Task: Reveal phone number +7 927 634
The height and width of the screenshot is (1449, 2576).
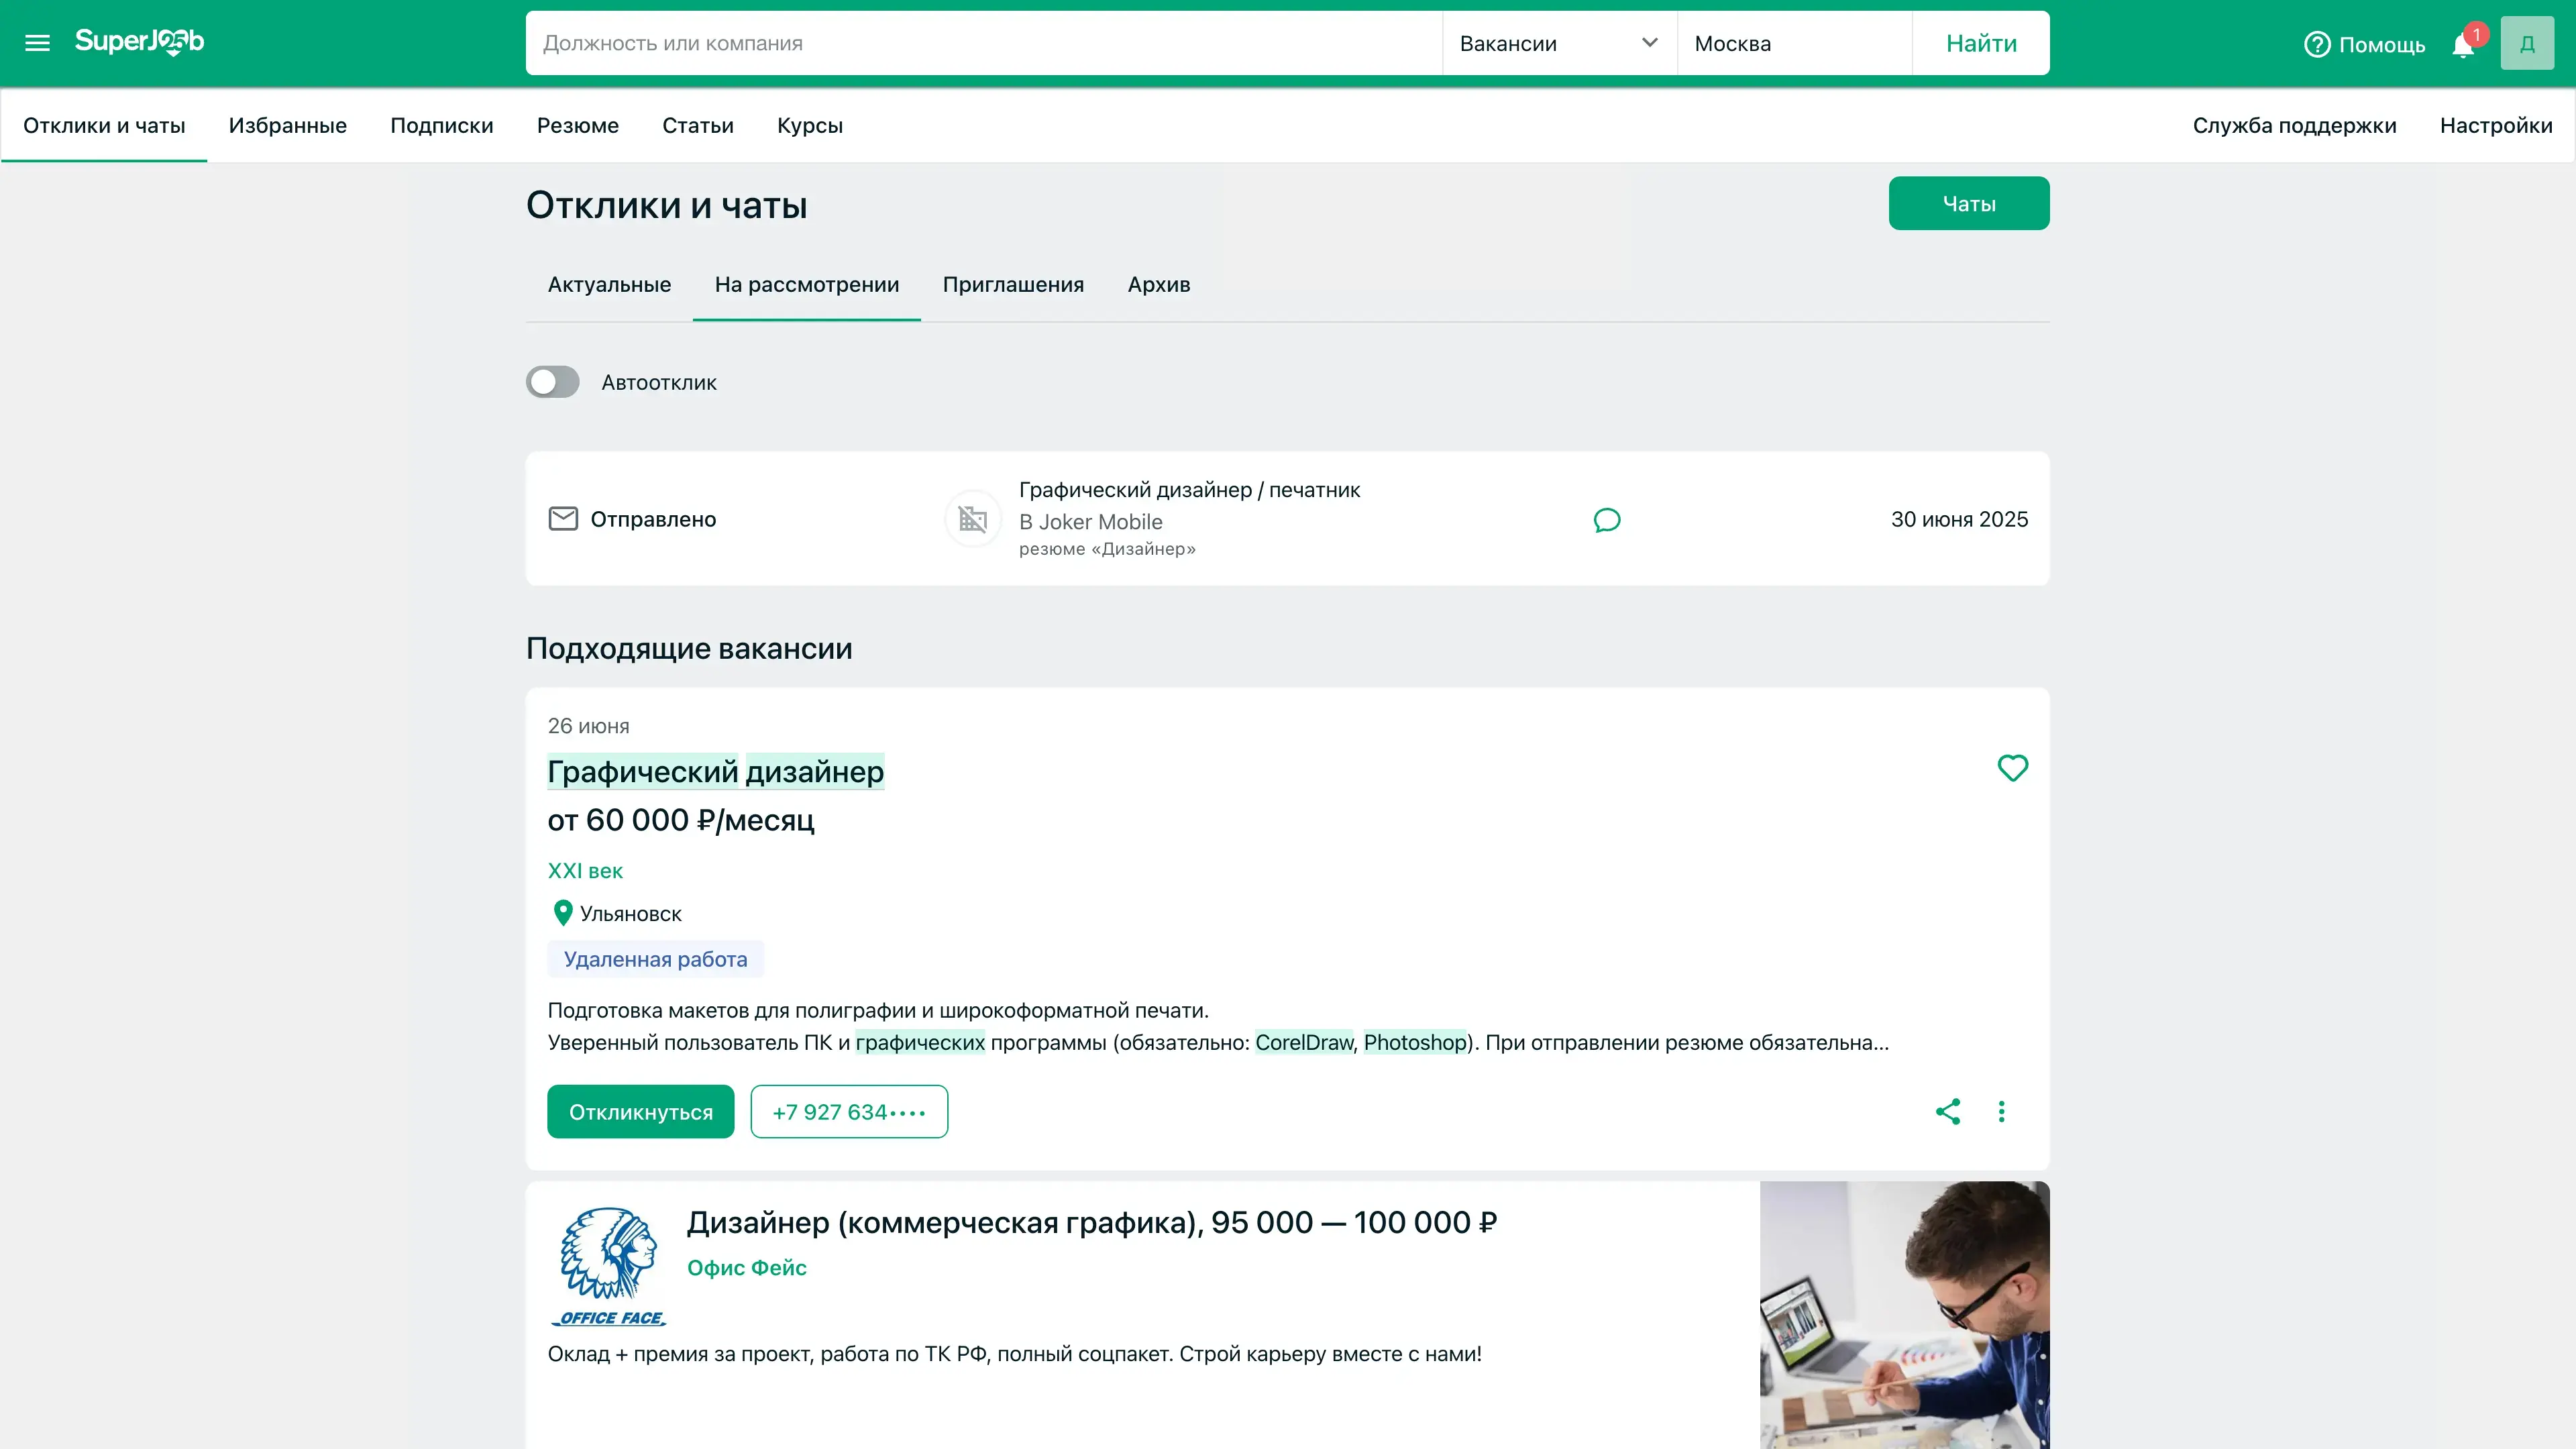Action: point(848,1112)
